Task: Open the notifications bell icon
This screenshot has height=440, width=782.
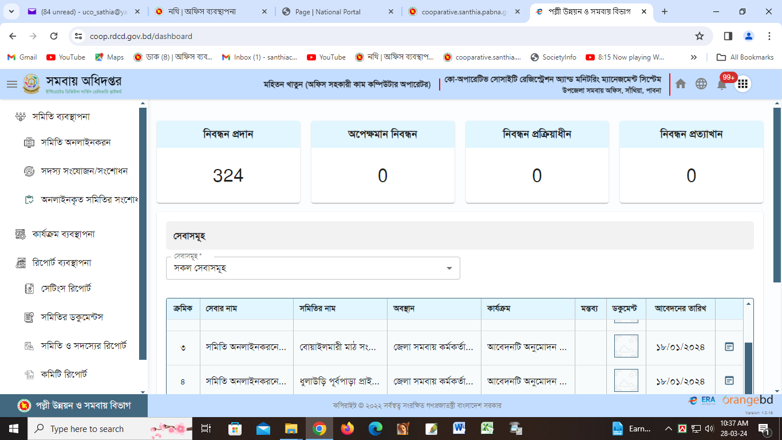Action: 722,84
